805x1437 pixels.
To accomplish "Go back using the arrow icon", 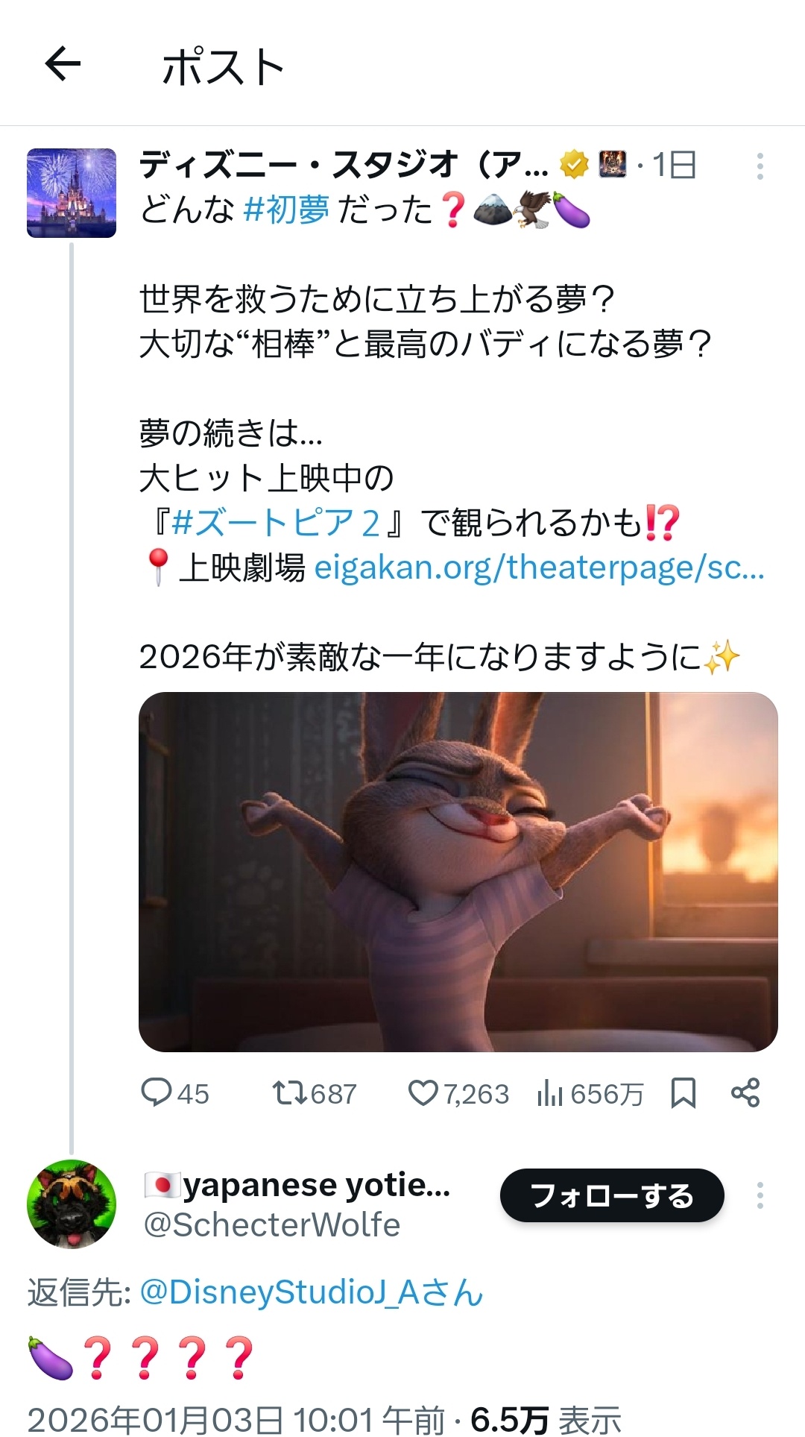I will (x=63, y=63).
